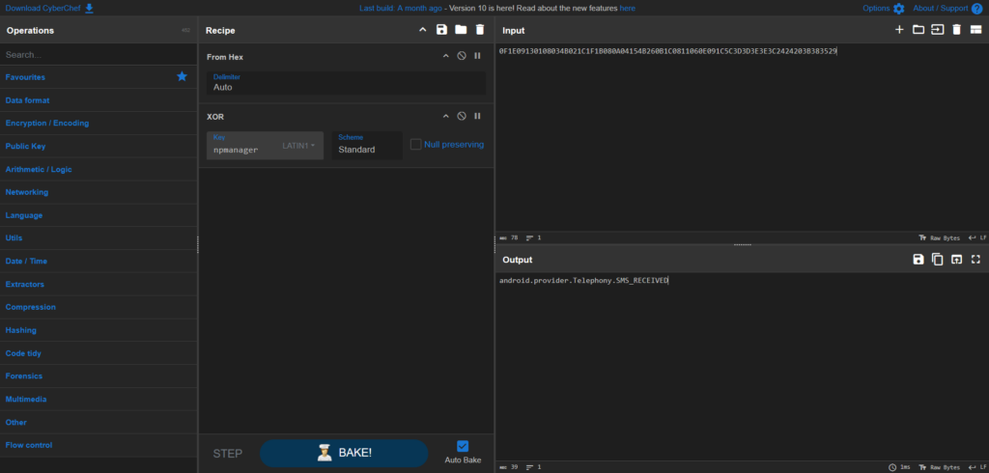Expand the Encryption / Encoding category
This screenshot has height=473, width=989.
[47, 124]
